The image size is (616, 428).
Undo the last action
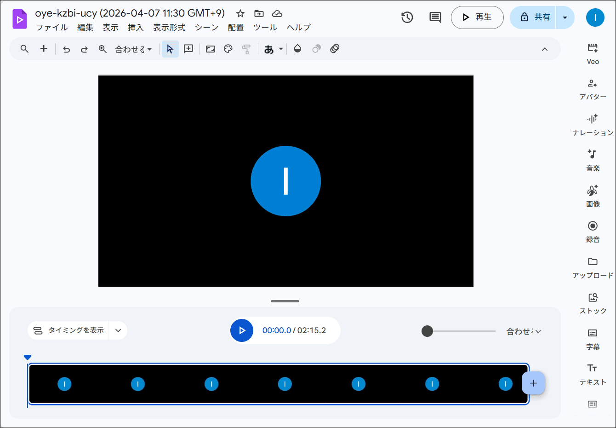point(66,49)
